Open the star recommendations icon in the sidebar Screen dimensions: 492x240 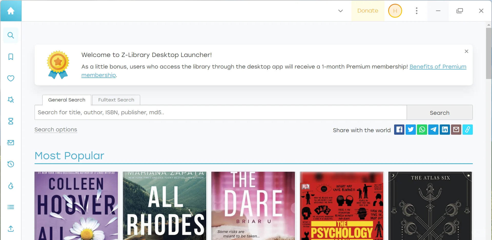pyautogui.click(x=11, y=100)
